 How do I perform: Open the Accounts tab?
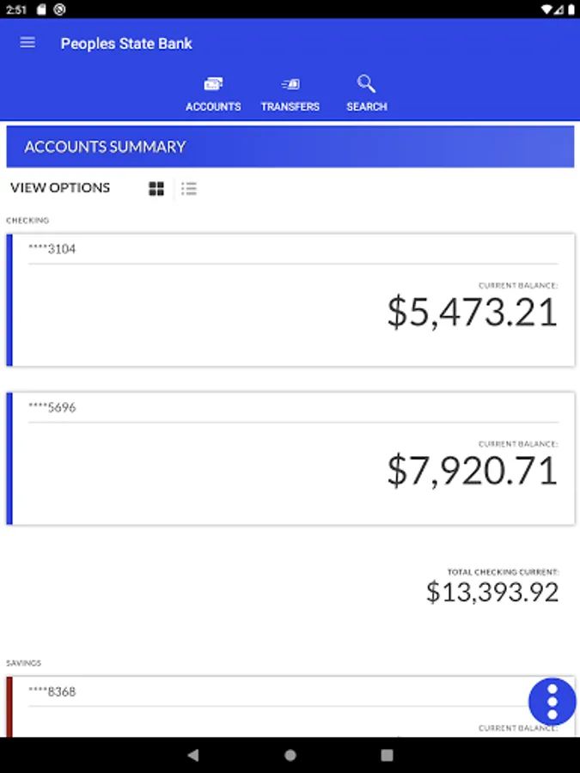[x=213, y=94]
